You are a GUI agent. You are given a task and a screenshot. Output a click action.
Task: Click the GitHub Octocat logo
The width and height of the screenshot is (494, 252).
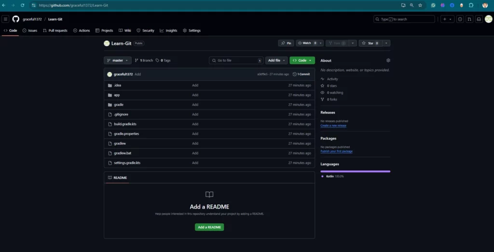[16, 19]
